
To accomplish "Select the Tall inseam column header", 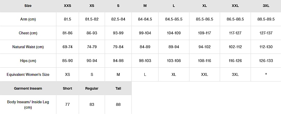I will point(118,88).
